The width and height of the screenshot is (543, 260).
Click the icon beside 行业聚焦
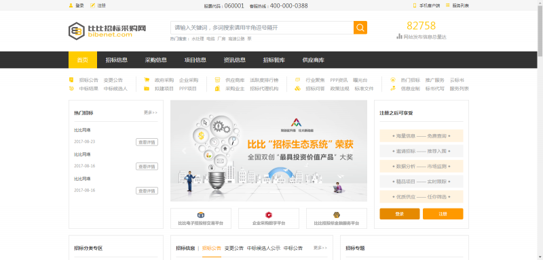[x=297, y=80]
